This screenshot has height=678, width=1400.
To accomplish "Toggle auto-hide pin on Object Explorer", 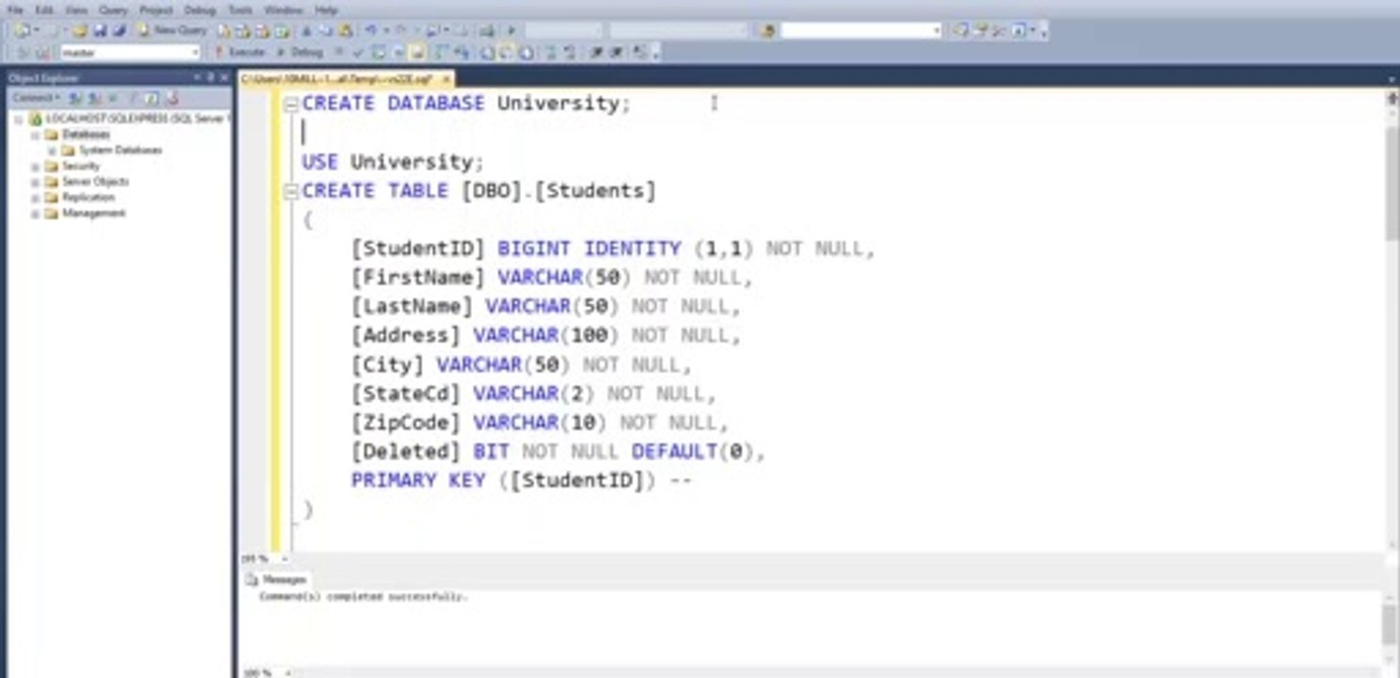I will [211, 77].
